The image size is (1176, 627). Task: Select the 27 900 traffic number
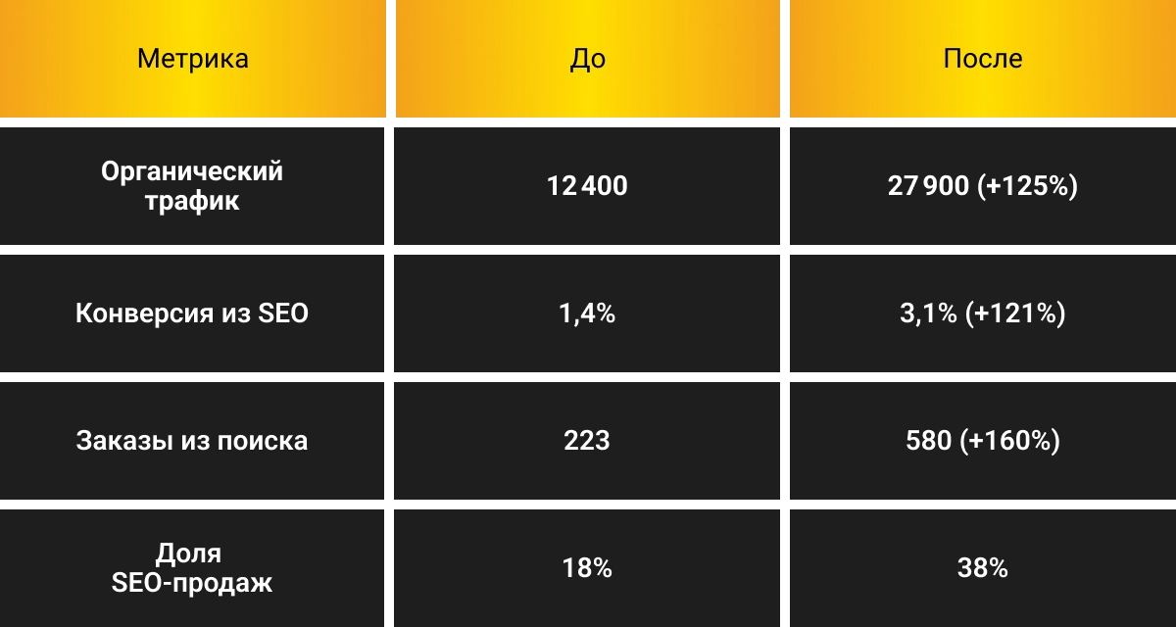tap(928, 186)
